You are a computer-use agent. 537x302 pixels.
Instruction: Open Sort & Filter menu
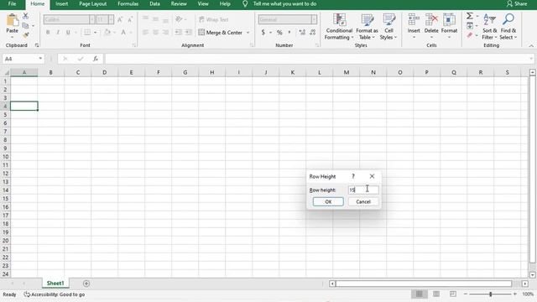pyautogui.click(x=489, y=27)
